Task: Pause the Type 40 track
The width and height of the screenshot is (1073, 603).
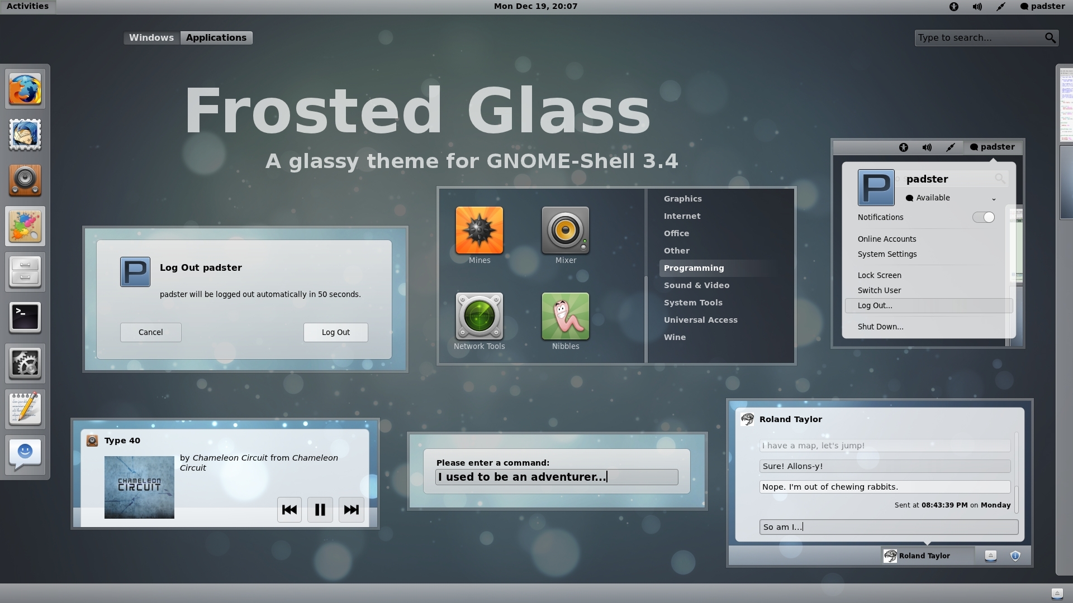Action: pos(320,510)
